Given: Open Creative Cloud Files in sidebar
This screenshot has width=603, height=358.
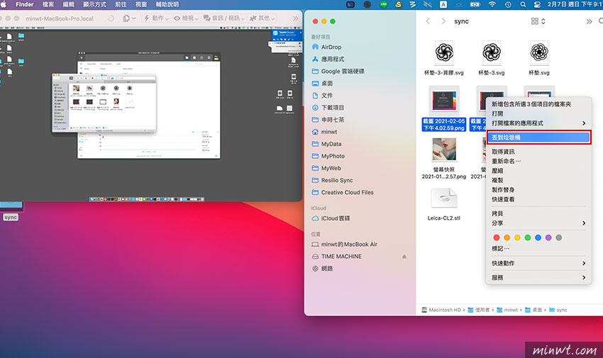Looking at the screenshot, I should pos(343,192).
